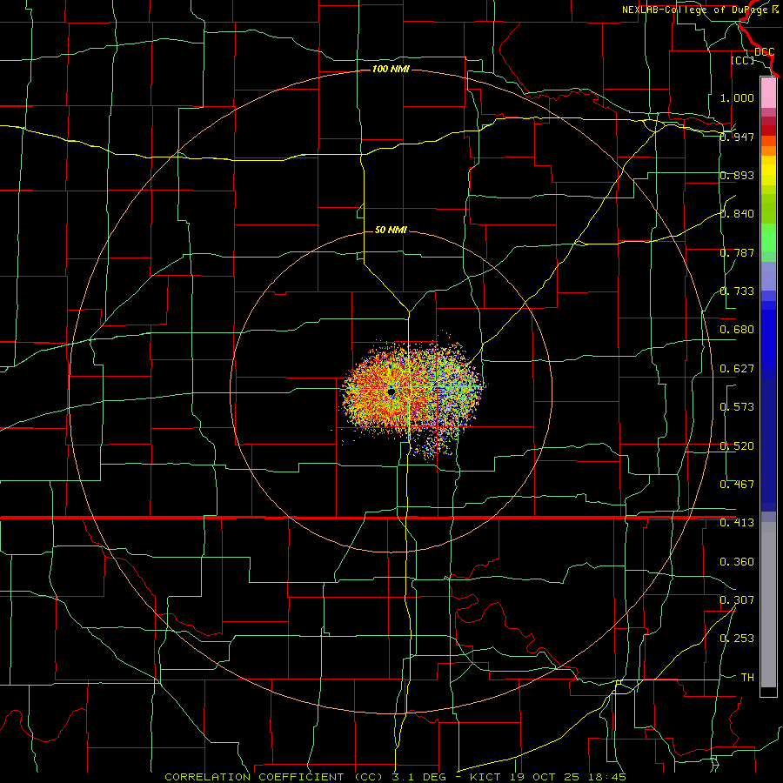This screenshot has height=783, width=783.
Task: Click the 0.573 scale label
Action: [737, 407]
